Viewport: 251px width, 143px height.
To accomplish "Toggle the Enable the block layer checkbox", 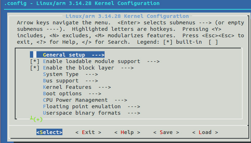I will [35, 68].
